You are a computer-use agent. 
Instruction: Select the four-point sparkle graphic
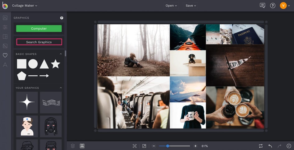27,102
